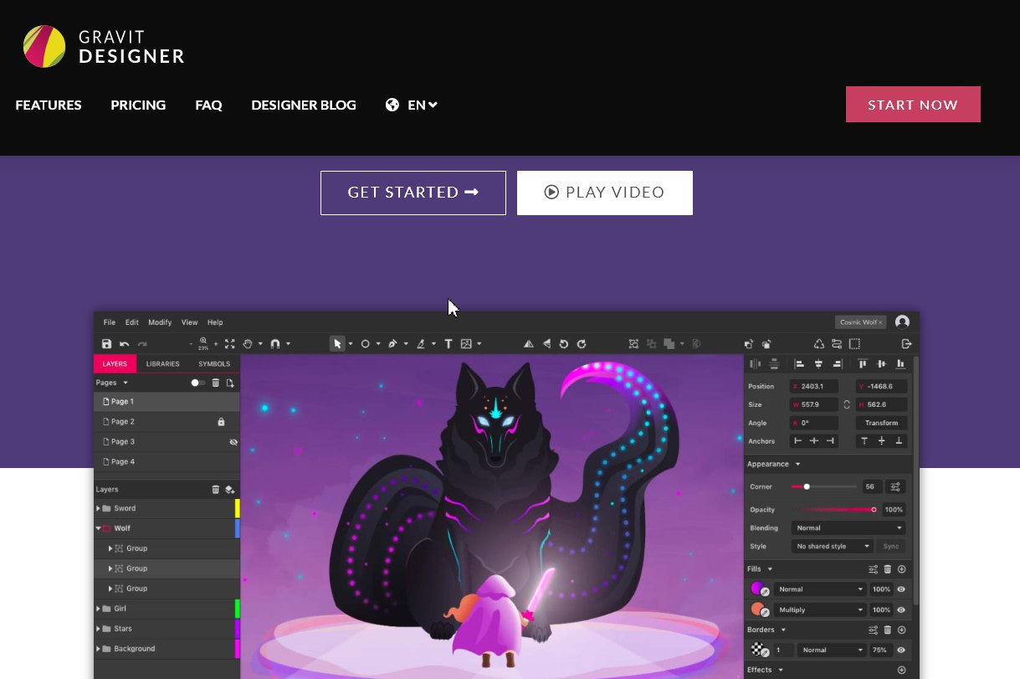Click the Delete layer trash icon

215,490
